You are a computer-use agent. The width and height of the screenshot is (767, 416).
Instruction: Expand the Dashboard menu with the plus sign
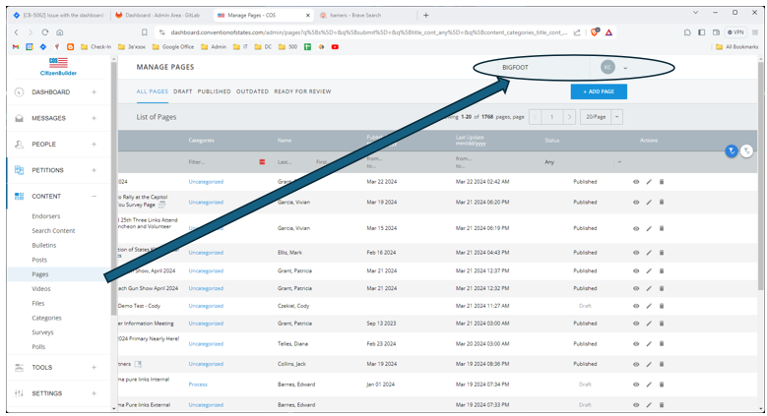point(95,91)
